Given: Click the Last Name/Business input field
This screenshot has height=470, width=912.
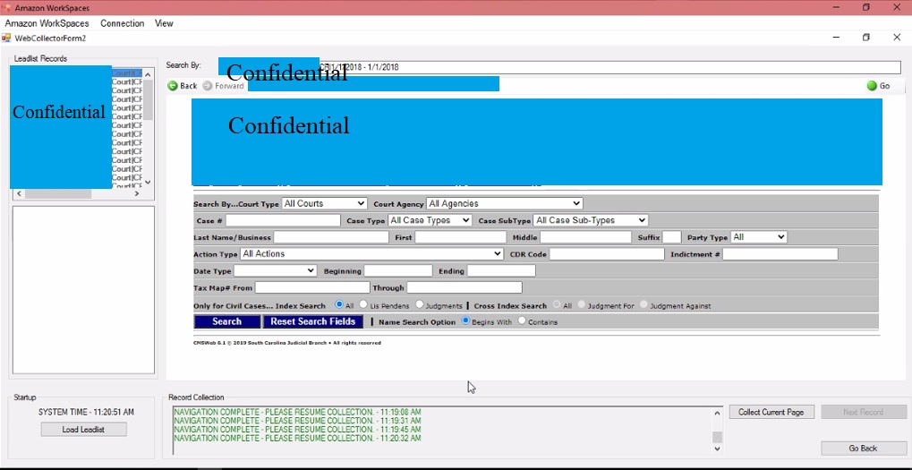Looking at the screenshot, I should (331, 237).
